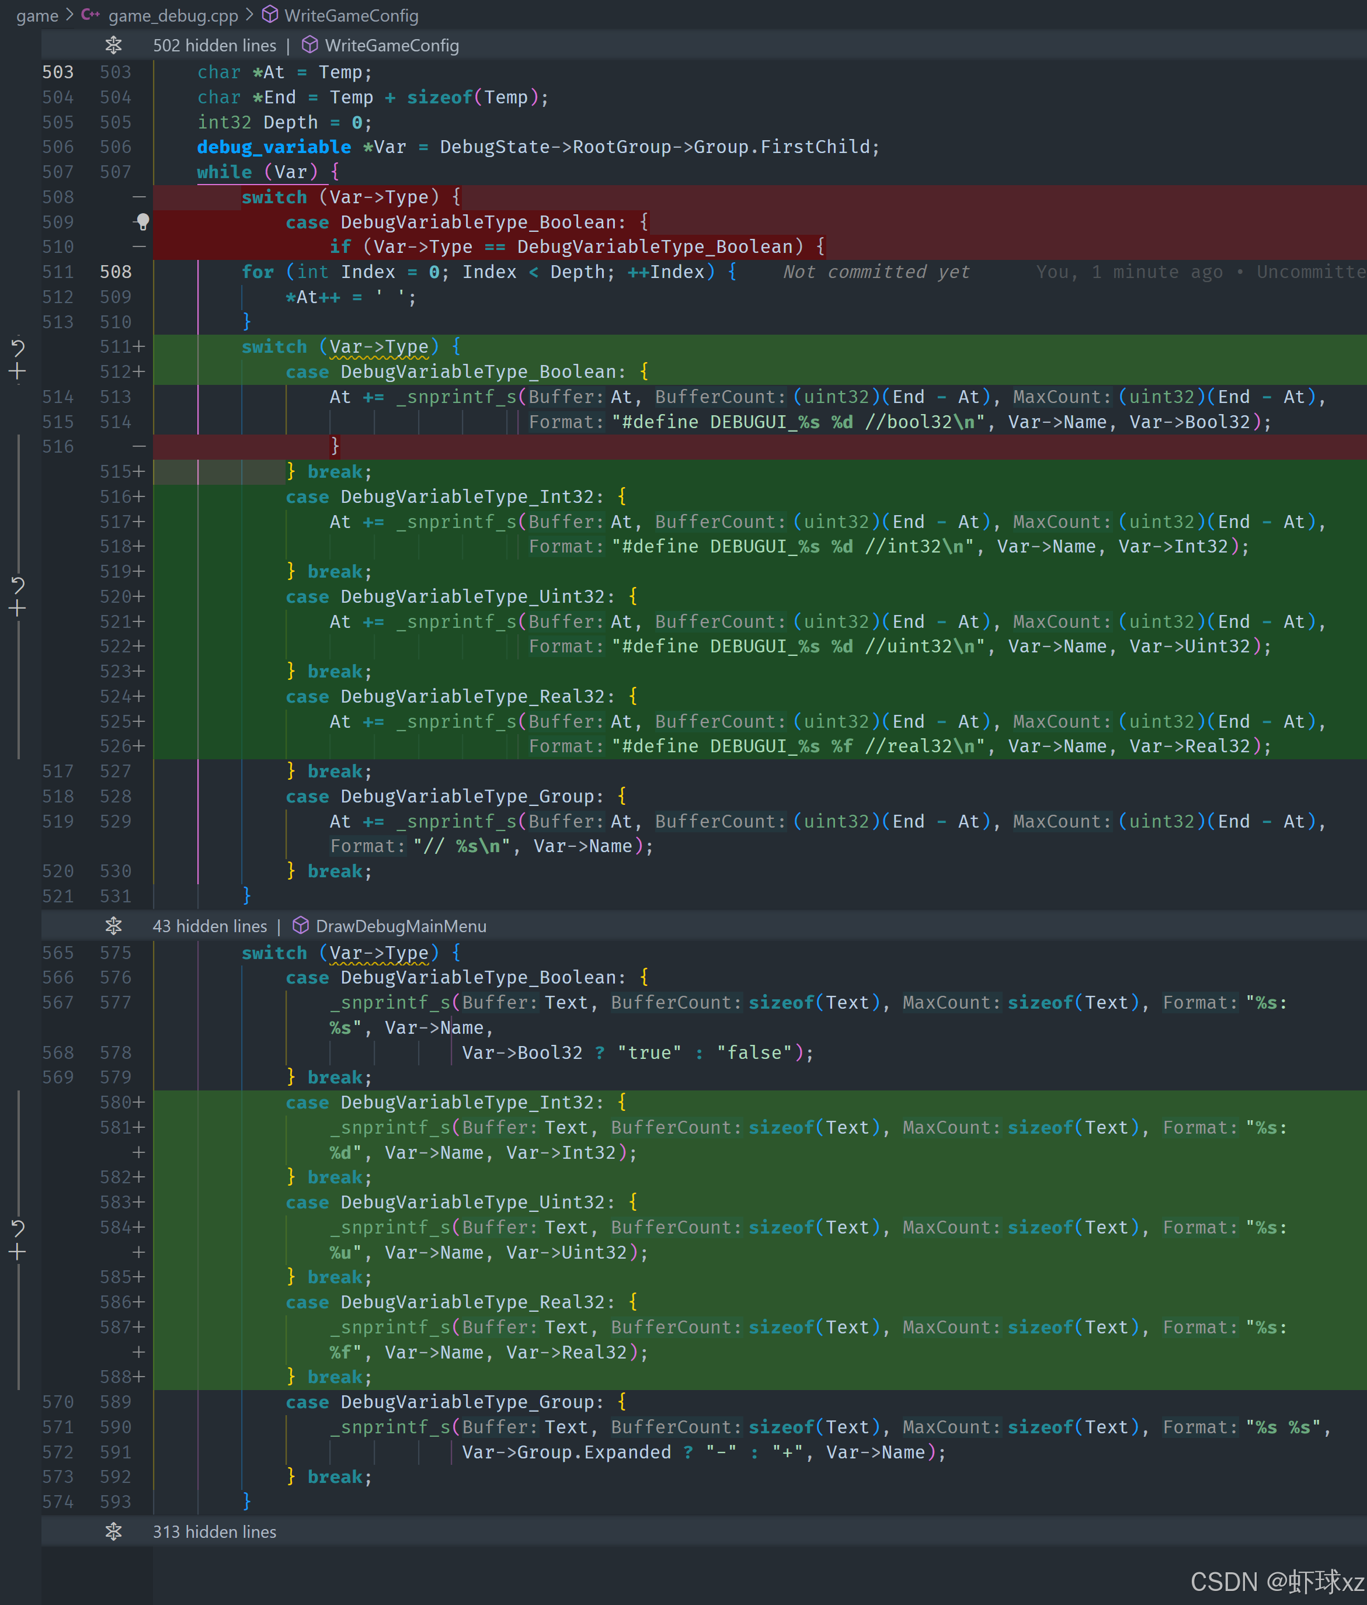This screenshot has width=1367, height=1605.
Task: Expand the 313 hidden lines region
Action: pyautogui.click(x=114, y=1531)
